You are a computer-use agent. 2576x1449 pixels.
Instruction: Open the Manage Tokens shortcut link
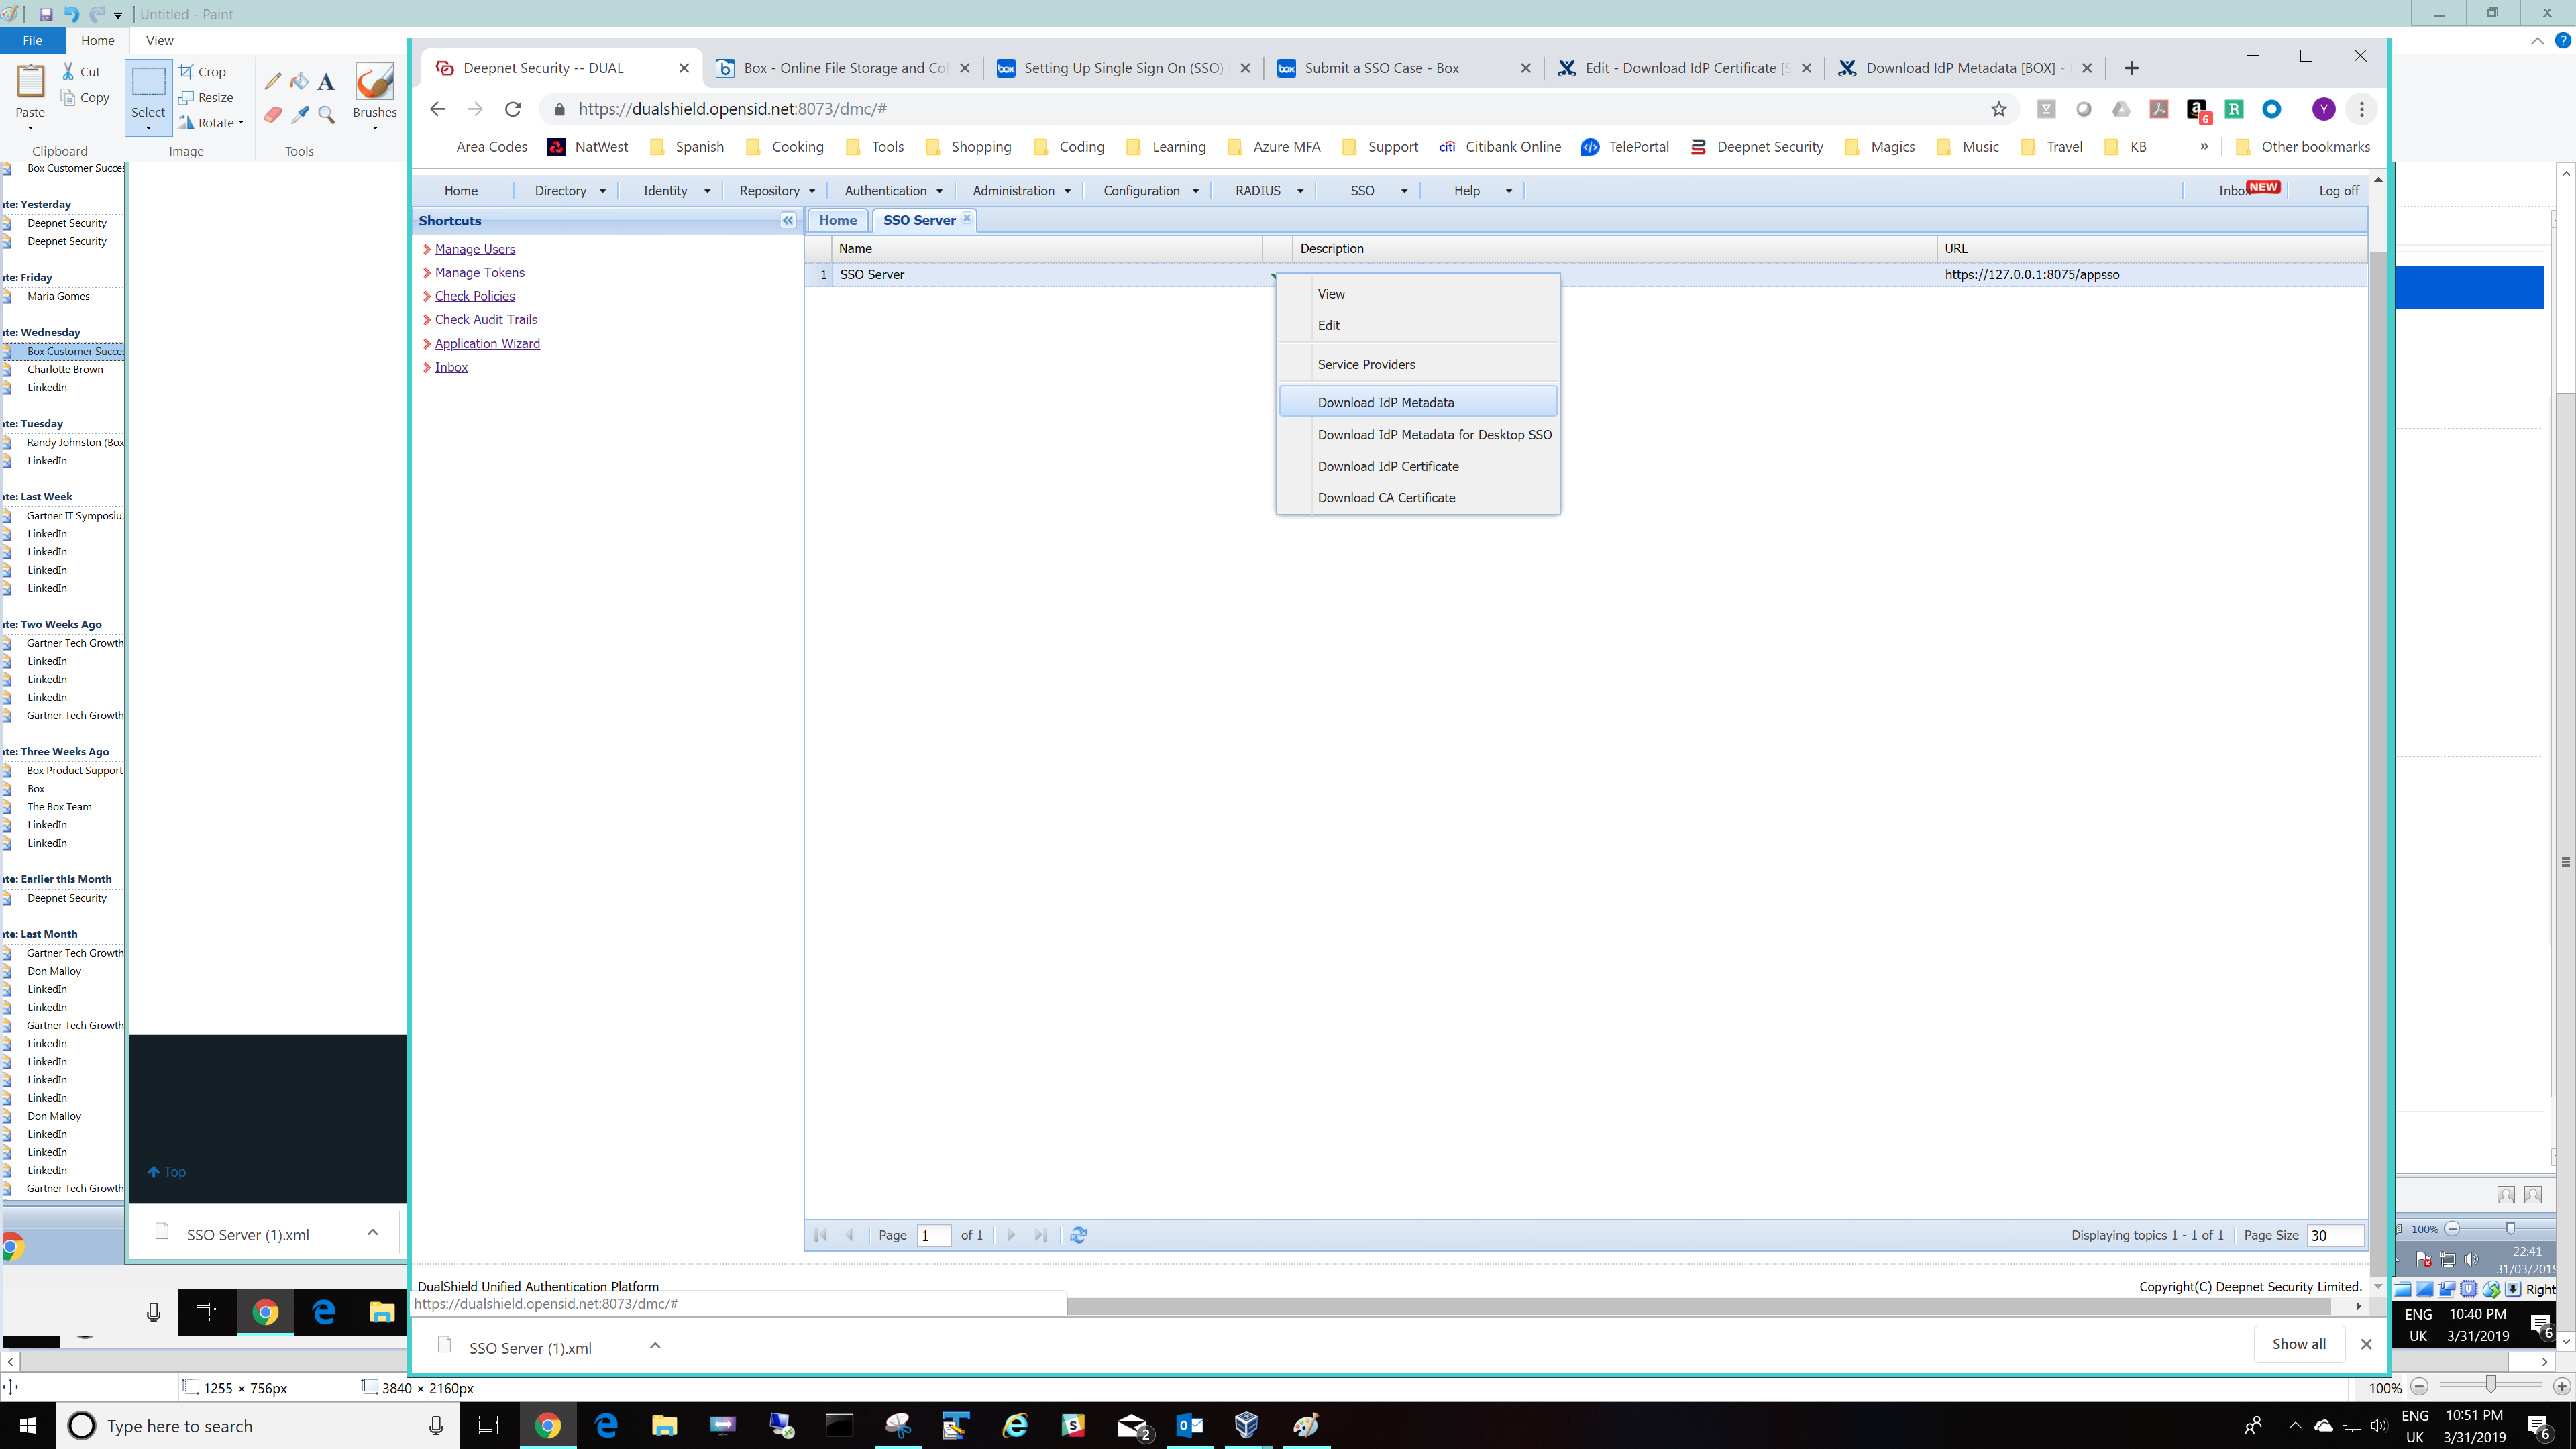pos(479,273)
